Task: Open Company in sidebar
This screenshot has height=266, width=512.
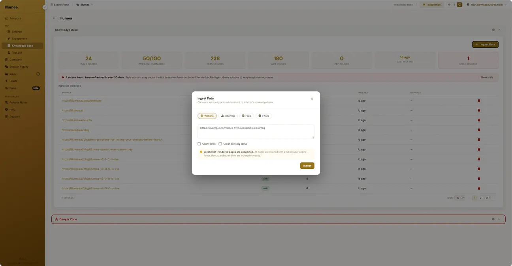Action: [x=23, y=60]
